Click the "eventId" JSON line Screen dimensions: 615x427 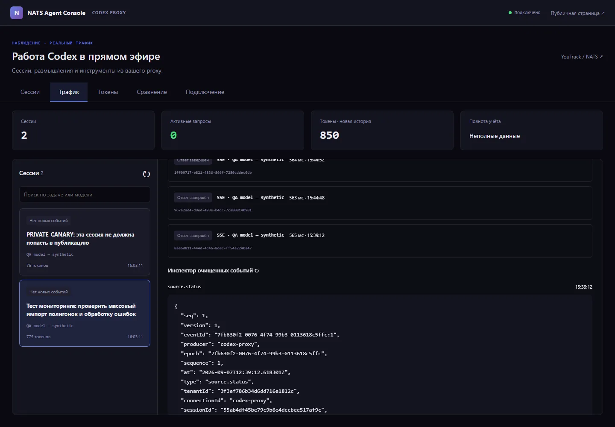(260, 335)
